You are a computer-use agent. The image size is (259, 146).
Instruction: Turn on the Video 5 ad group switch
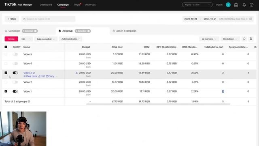click(x=15, y=54)
